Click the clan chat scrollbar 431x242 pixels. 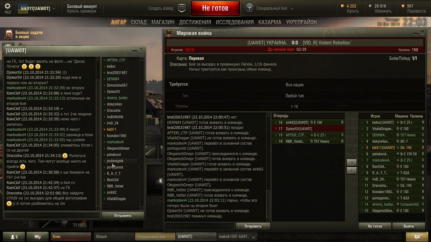98,134
